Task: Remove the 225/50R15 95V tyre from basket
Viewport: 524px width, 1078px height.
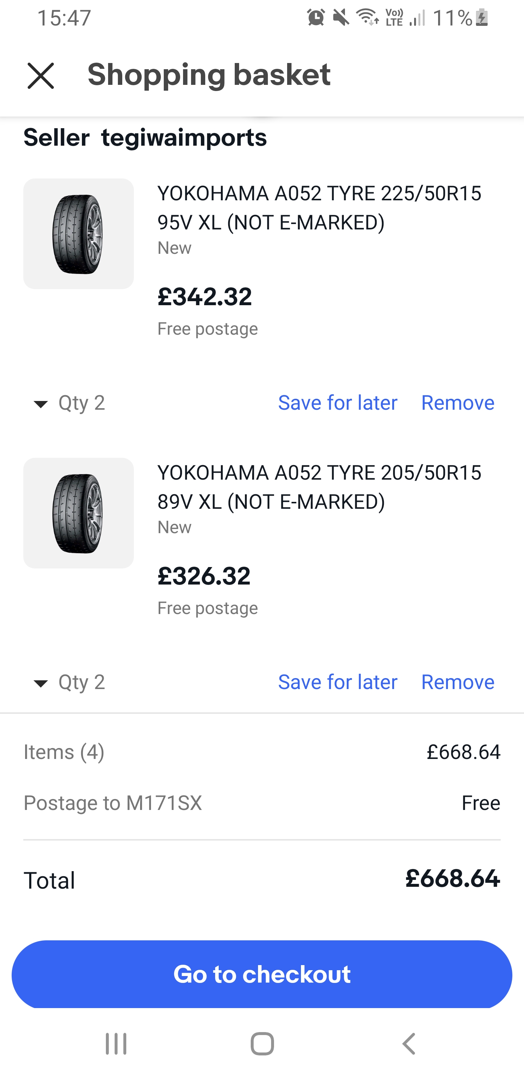Action: (457, 403)
